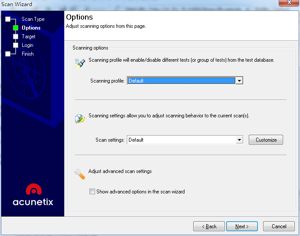
Task: Proceed with the Next button
Action: [x=242, y=226]
